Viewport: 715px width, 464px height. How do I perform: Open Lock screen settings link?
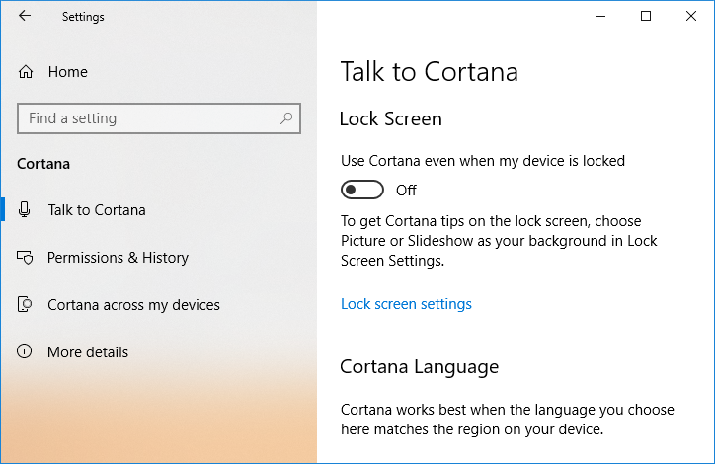(x=406, y=304)
